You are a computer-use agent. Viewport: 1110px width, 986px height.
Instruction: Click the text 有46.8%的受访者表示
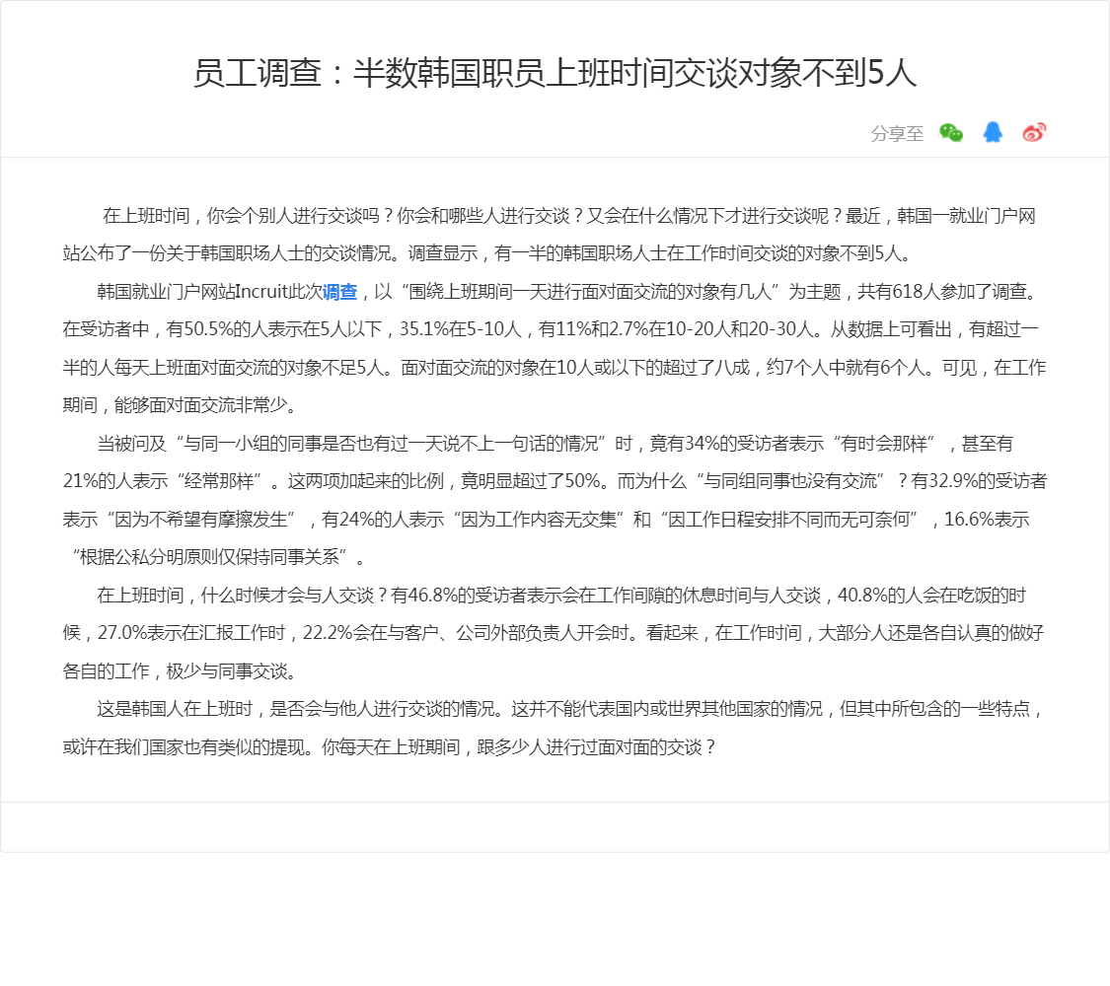pyautogui.click(x=476, y=595)
